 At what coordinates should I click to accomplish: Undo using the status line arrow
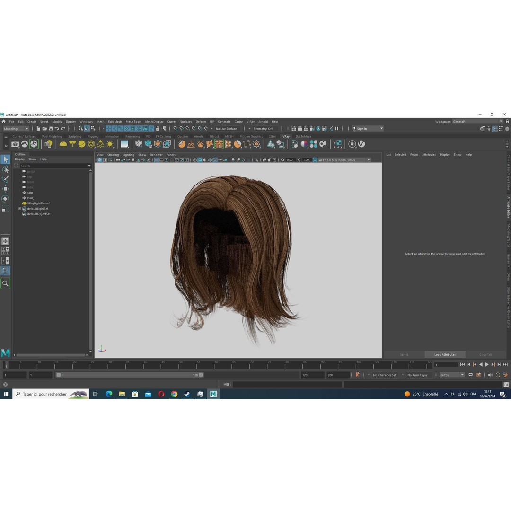57,129
